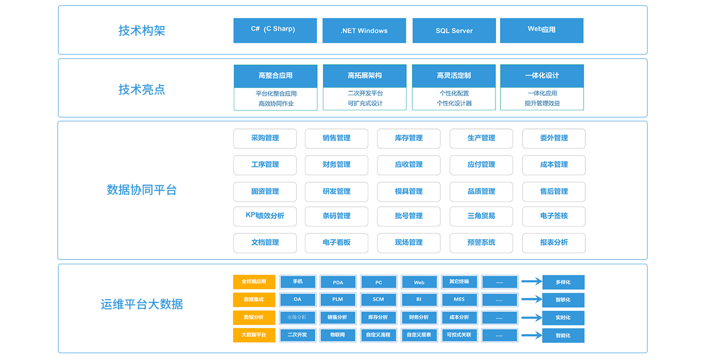Click the faded 市场分析 box

[x=297, y=317]
